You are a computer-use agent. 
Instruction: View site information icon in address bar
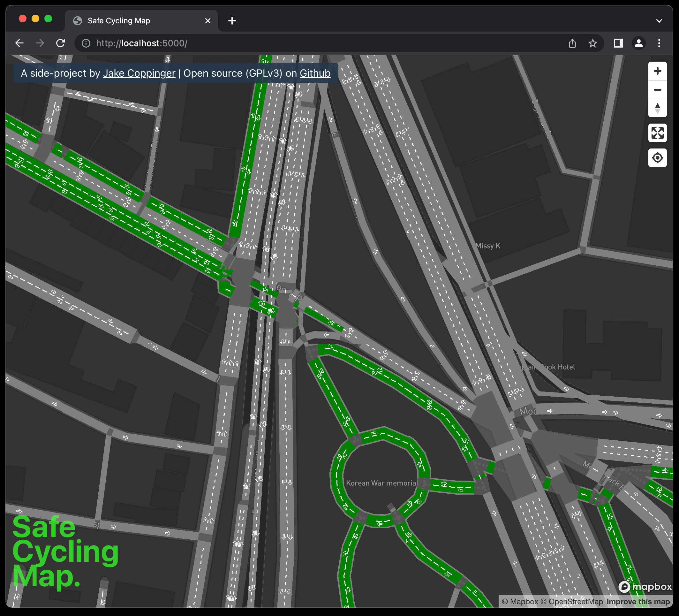86,43
